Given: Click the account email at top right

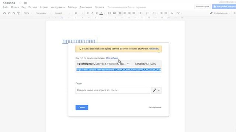Looking at the screenshot, I should [227, 2].
